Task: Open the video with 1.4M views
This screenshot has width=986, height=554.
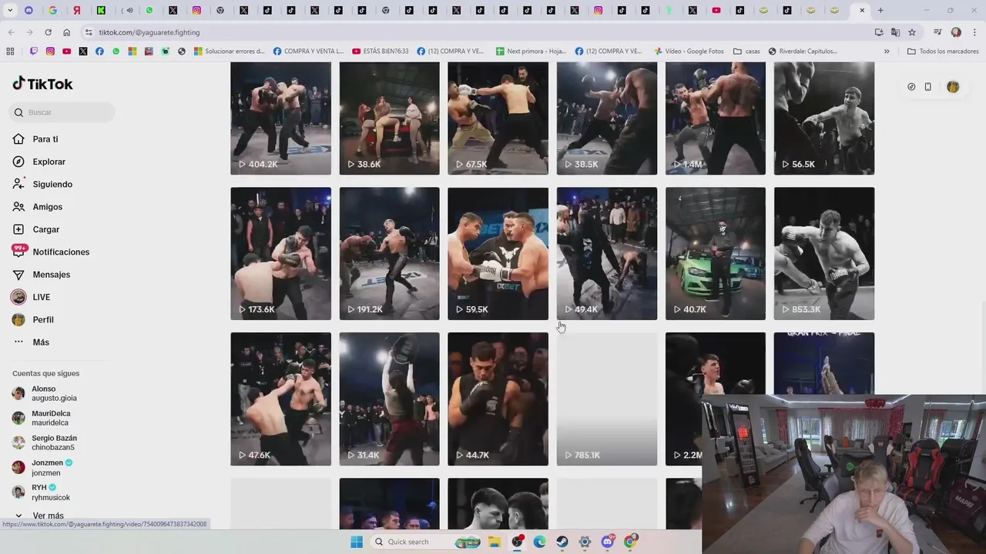Action: [x=716, y=118]
